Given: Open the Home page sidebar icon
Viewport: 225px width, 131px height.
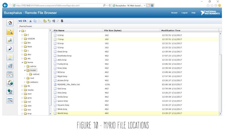Looking at the screenshot, I should 10,23.
